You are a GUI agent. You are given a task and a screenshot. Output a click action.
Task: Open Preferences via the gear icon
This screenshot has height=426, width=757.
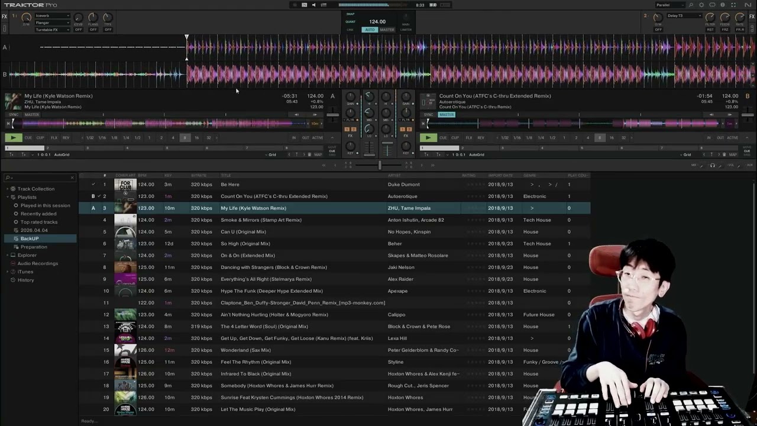[x=701, y=5]
